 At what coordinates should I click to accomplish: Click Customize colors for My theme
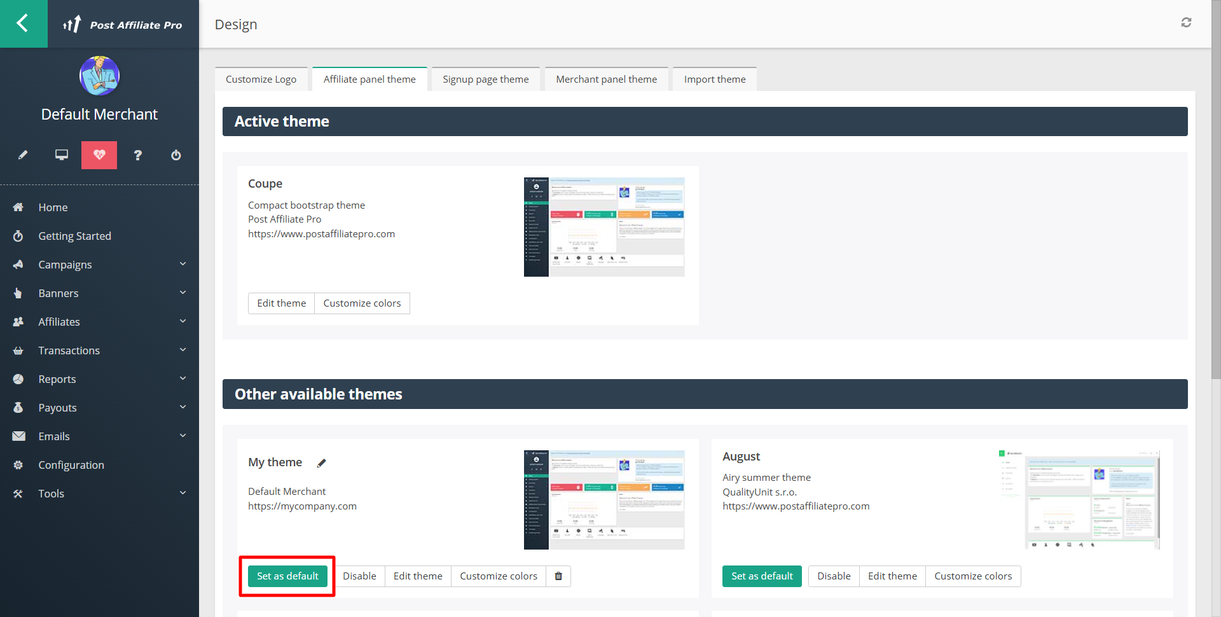[x=499, y=576]
